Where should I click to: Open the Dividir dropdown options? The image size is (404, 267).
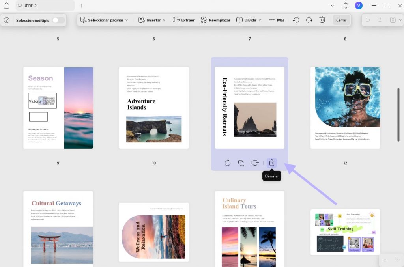pyautogui.click(x=249, y=20)
